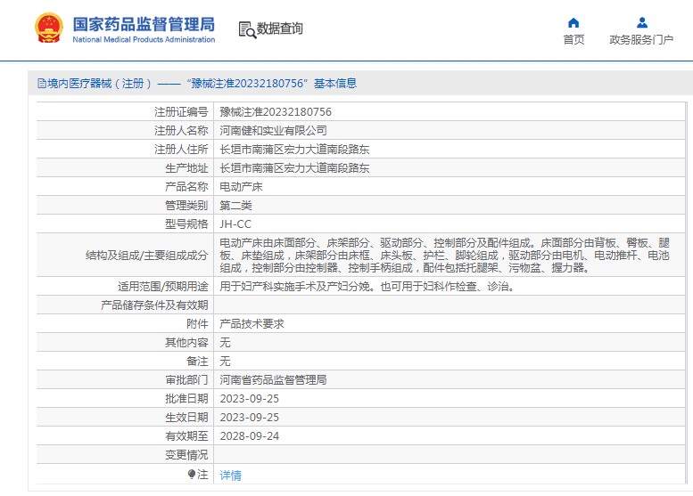Click the 生产地址 address value
The width and height of the screenshot is (693, 496).
(294, 168)
